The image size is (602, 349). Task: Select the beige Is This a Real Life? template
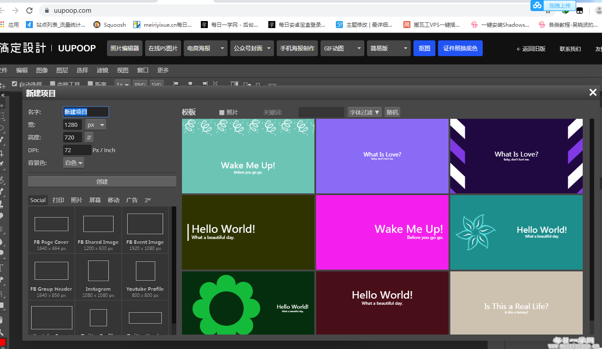[x=517, y=303]
